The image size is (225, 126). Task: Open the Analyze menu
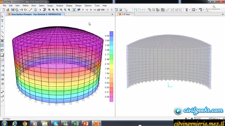click(x=59, y=5)
